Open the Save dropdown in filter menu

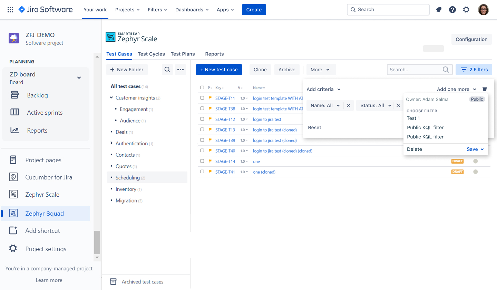tap(475, 149)
